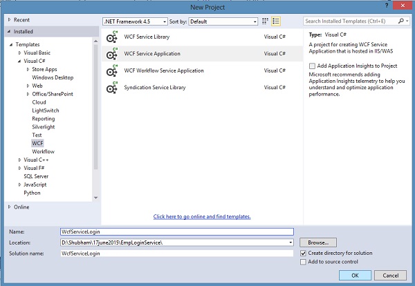Viewport: 415px width, 286px height.
Task: Open the Sort by Default dropdown
Action: [x=223, y=21]
